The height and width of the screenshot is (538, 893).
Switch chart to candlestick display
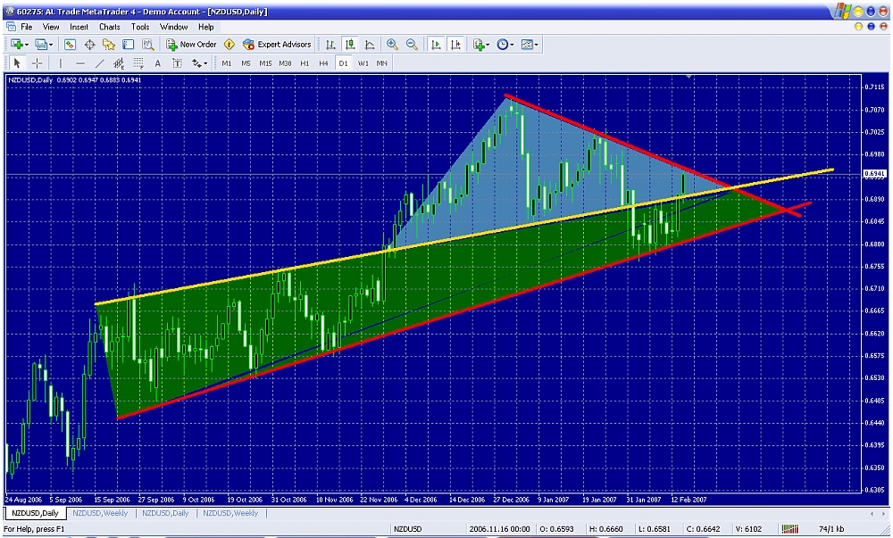[x=350, y=45]
